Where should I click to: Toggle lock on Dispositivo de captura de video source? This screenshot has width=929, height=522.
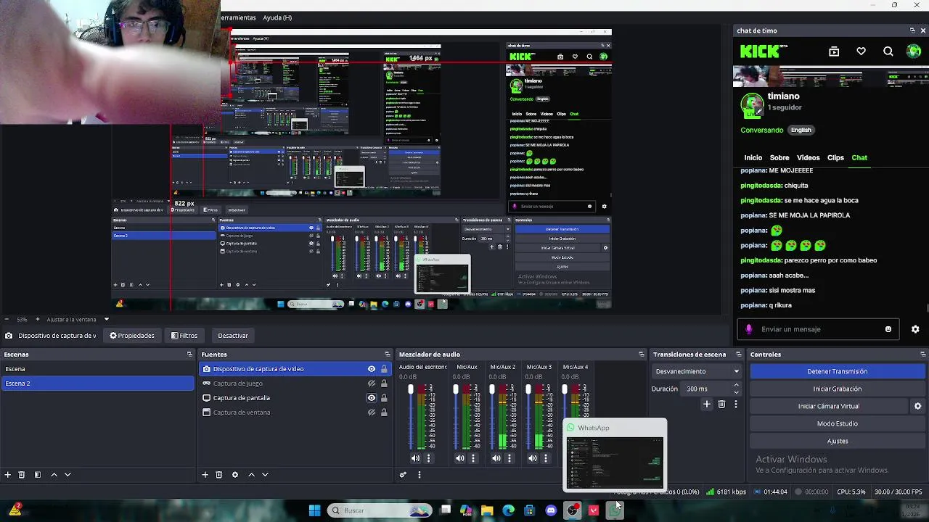pyautogui.click(x=384, y=369)
